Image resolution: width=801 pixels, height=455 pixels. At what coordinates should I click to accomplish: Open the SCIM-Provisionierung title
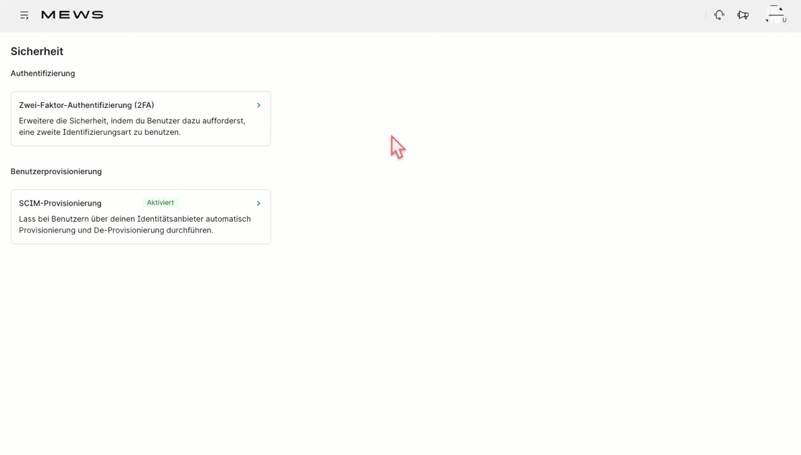point(60,203)
